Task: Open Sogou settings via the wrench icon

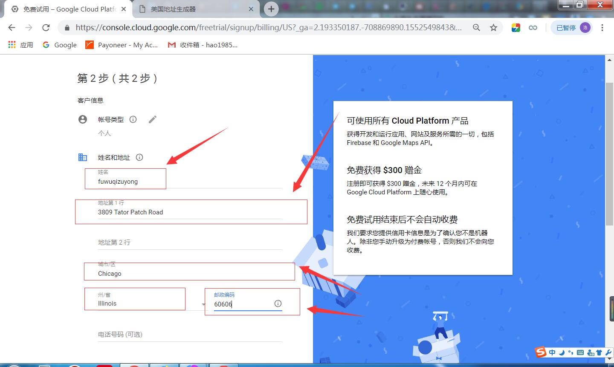Action: pos(609,353)
